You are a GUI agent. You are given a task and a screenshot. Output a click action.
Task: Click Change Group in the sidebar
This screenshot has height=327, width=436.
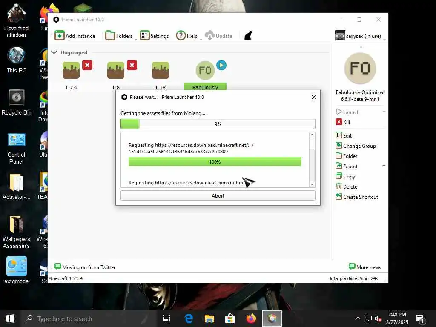(356, 146)
